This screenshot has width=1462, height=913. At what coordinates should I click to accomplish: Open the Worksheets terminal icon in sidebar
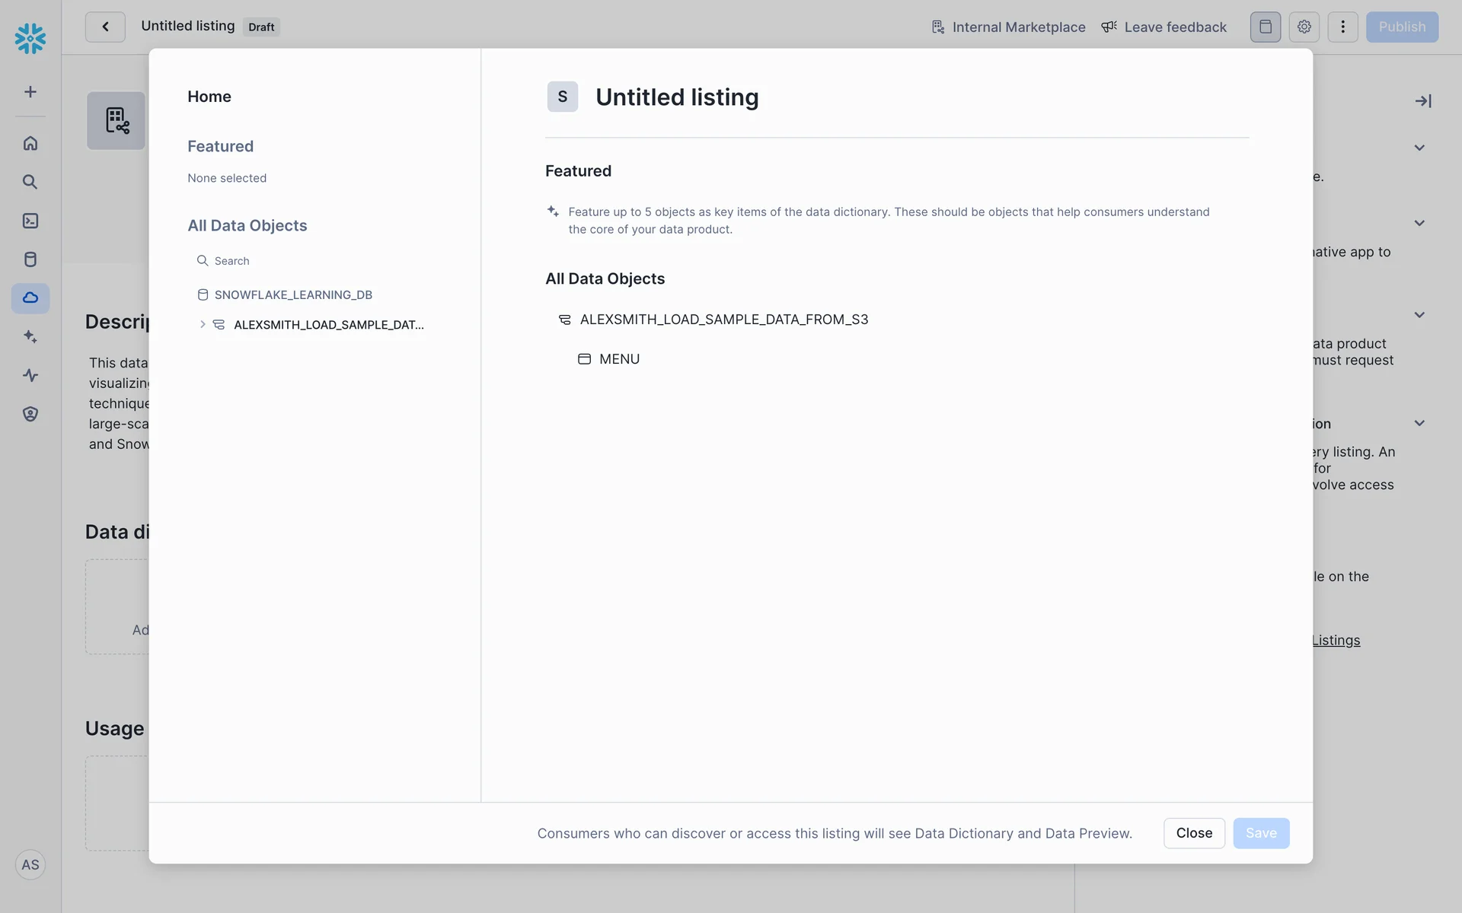tap(30, 221)
